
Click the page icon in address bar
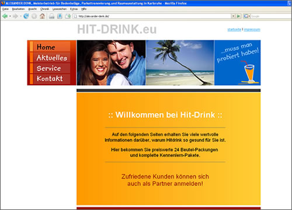75,16
